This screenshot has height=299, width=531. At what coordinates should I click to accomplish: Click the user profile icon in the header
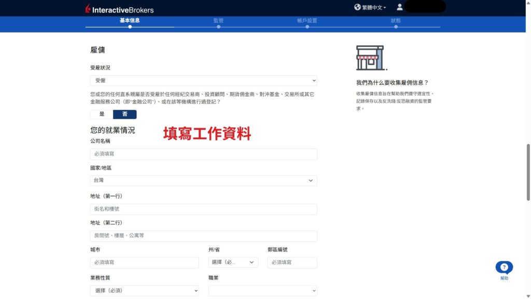coord(399,7)
